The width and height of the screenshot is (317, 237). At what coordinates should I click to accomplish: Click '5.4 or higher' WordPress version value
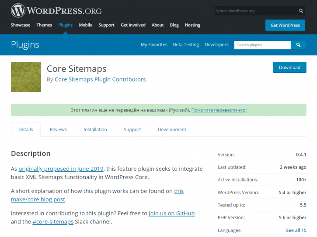(x=293, y=193)
